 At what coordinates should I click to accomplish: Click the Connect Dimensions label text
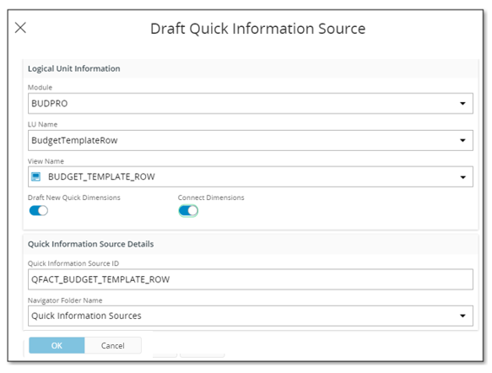(x=211, y=197)
